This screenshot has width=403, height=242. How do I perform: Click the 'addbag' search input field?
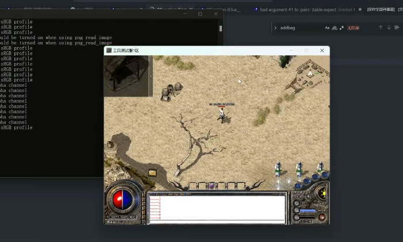300,28
